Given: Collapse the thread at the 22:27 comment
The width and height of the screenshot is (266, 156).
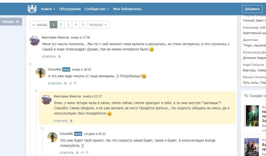Looking at the screenshot, I should click(36, 90).
